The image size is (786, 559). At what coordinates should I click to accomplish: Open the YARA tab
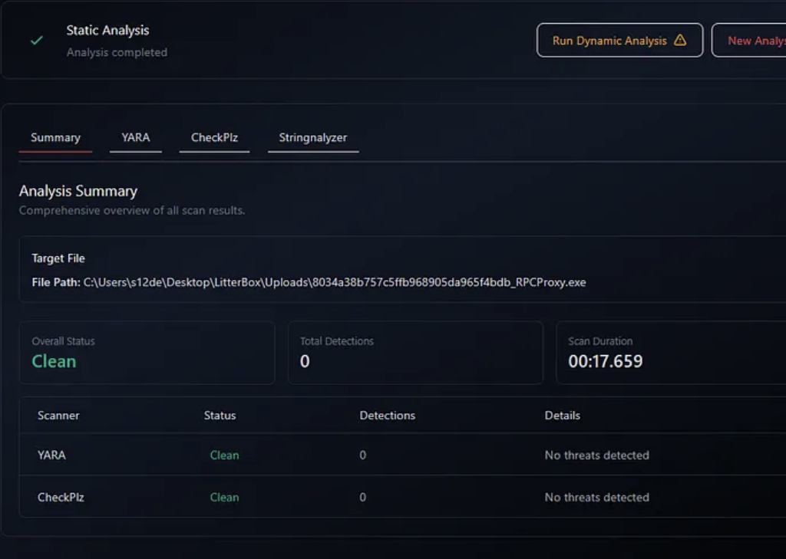coord(136,138)
